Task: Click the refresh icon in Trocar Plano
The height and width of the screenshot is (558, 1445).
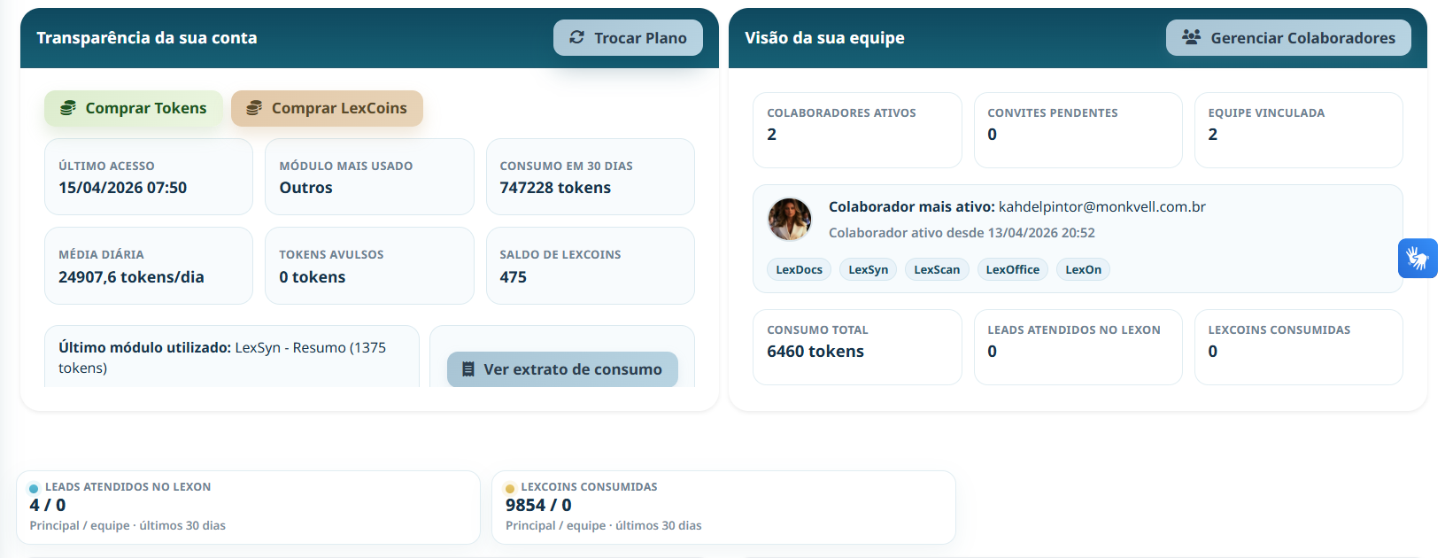Action: [577, 37]
